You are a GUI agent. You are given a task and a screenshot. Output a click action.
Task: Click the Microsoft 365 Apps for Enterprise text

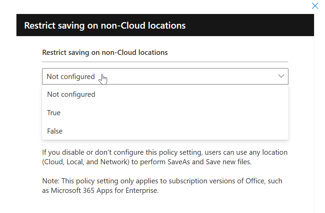tap(105, 191)
